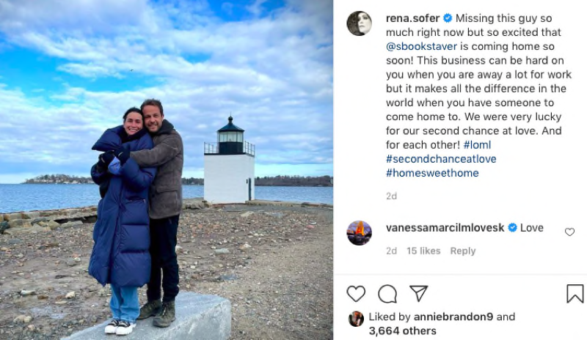Like the post with heart icon
Viewport: 587px width, 340px height.
tap(356, 294)
